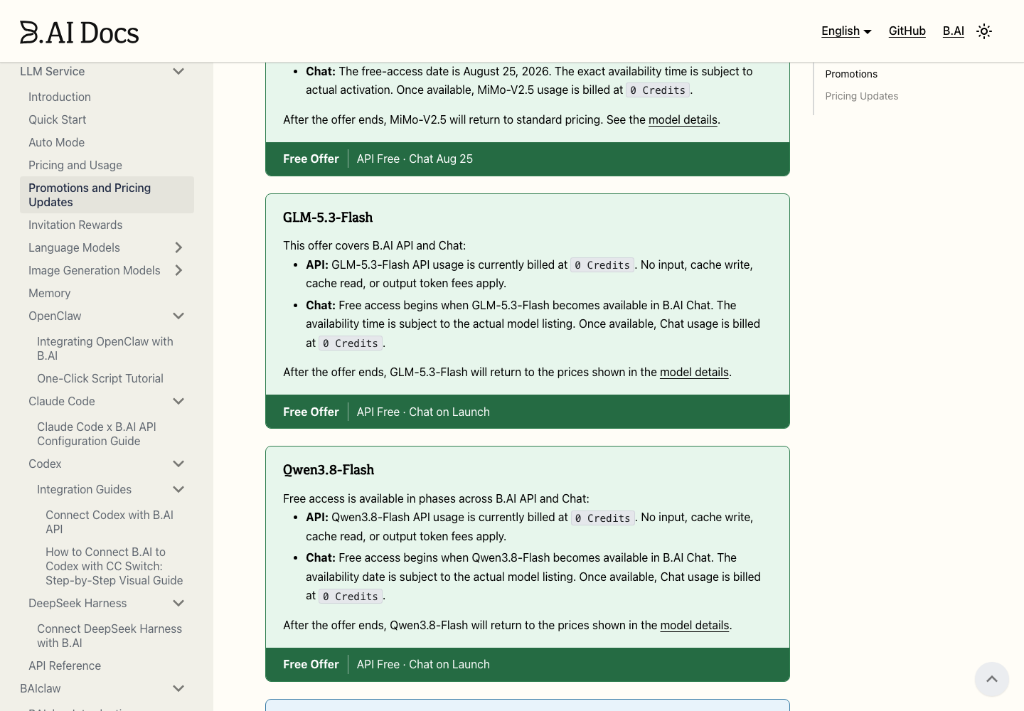Screen dimensions: 1024x711
Task: Click '0 Credits' code in GLM-5.3-Flash API bullet
Action: coord(602,265)
